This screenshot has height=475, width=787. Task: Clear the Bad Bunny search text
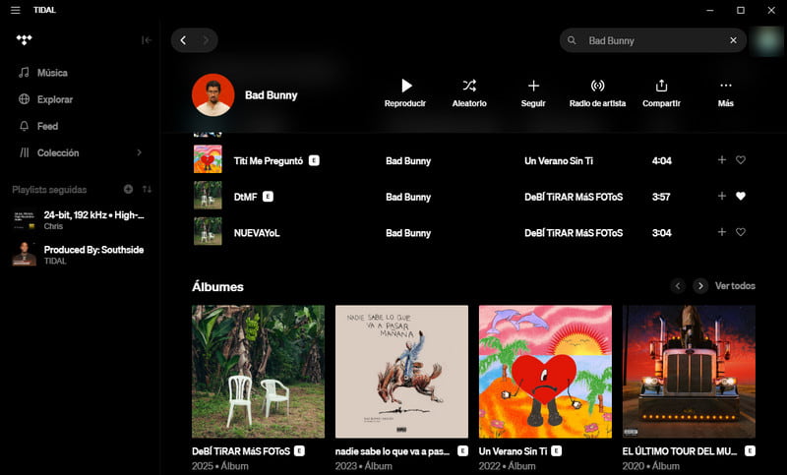(x=733, y=40)
